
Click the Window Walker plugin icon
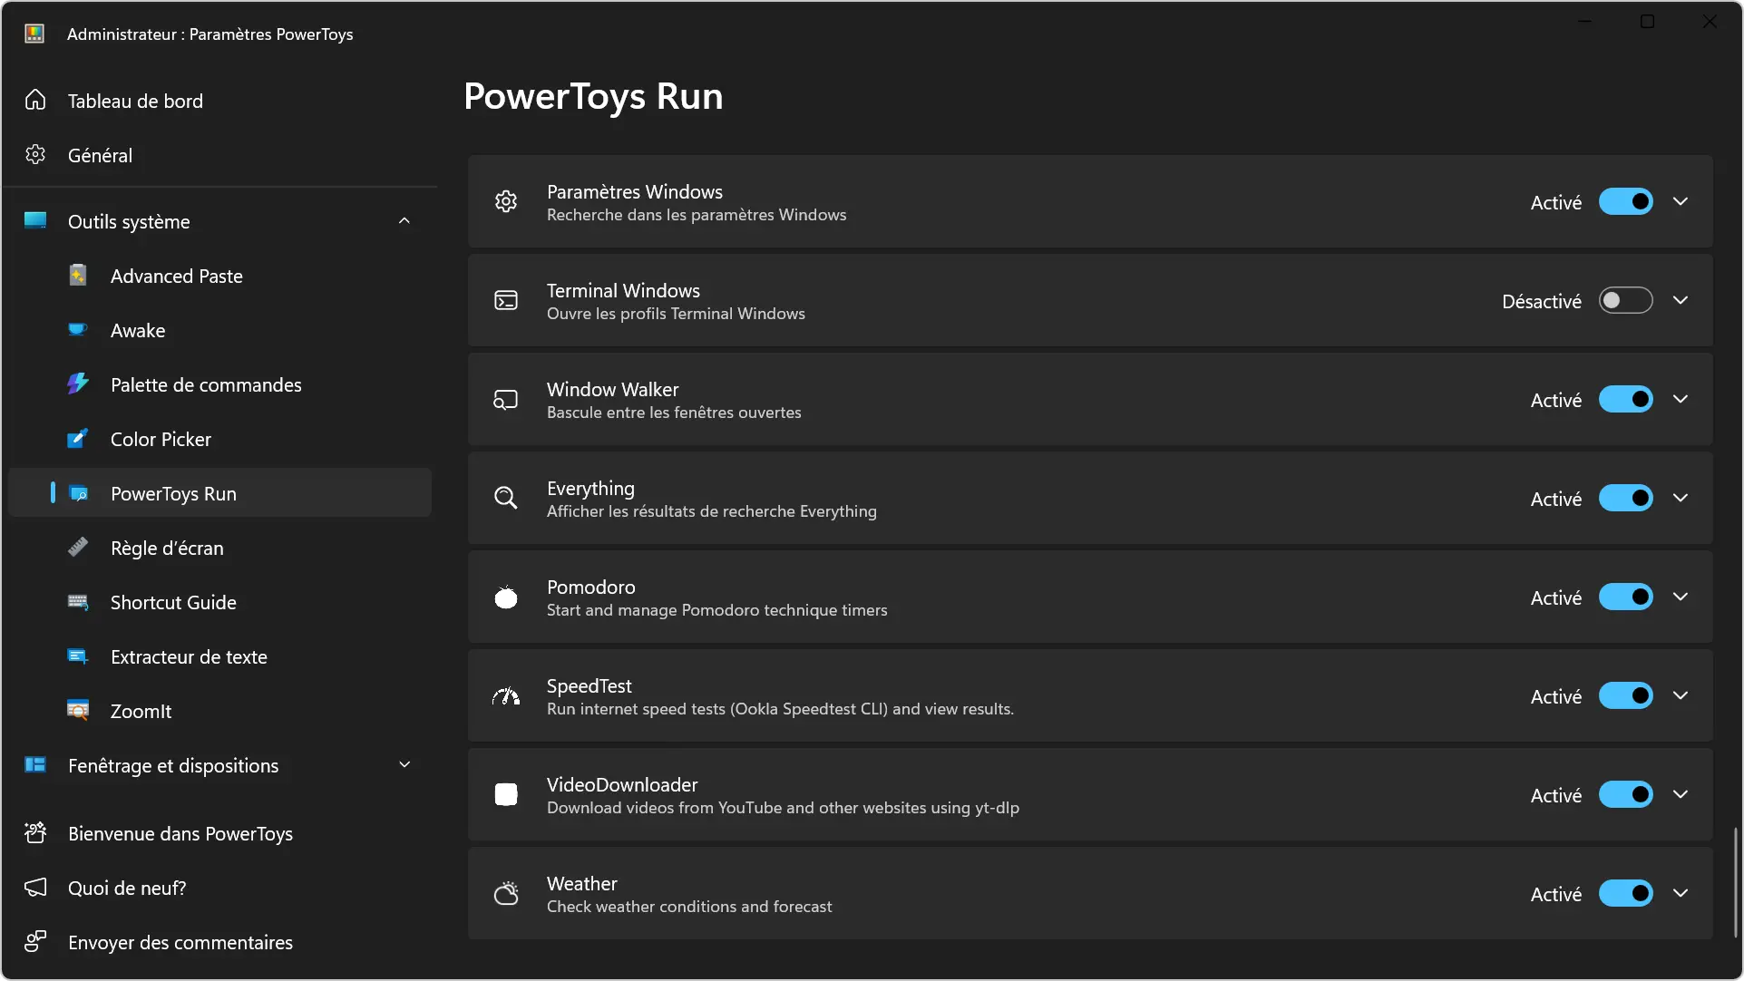(506, 399)
